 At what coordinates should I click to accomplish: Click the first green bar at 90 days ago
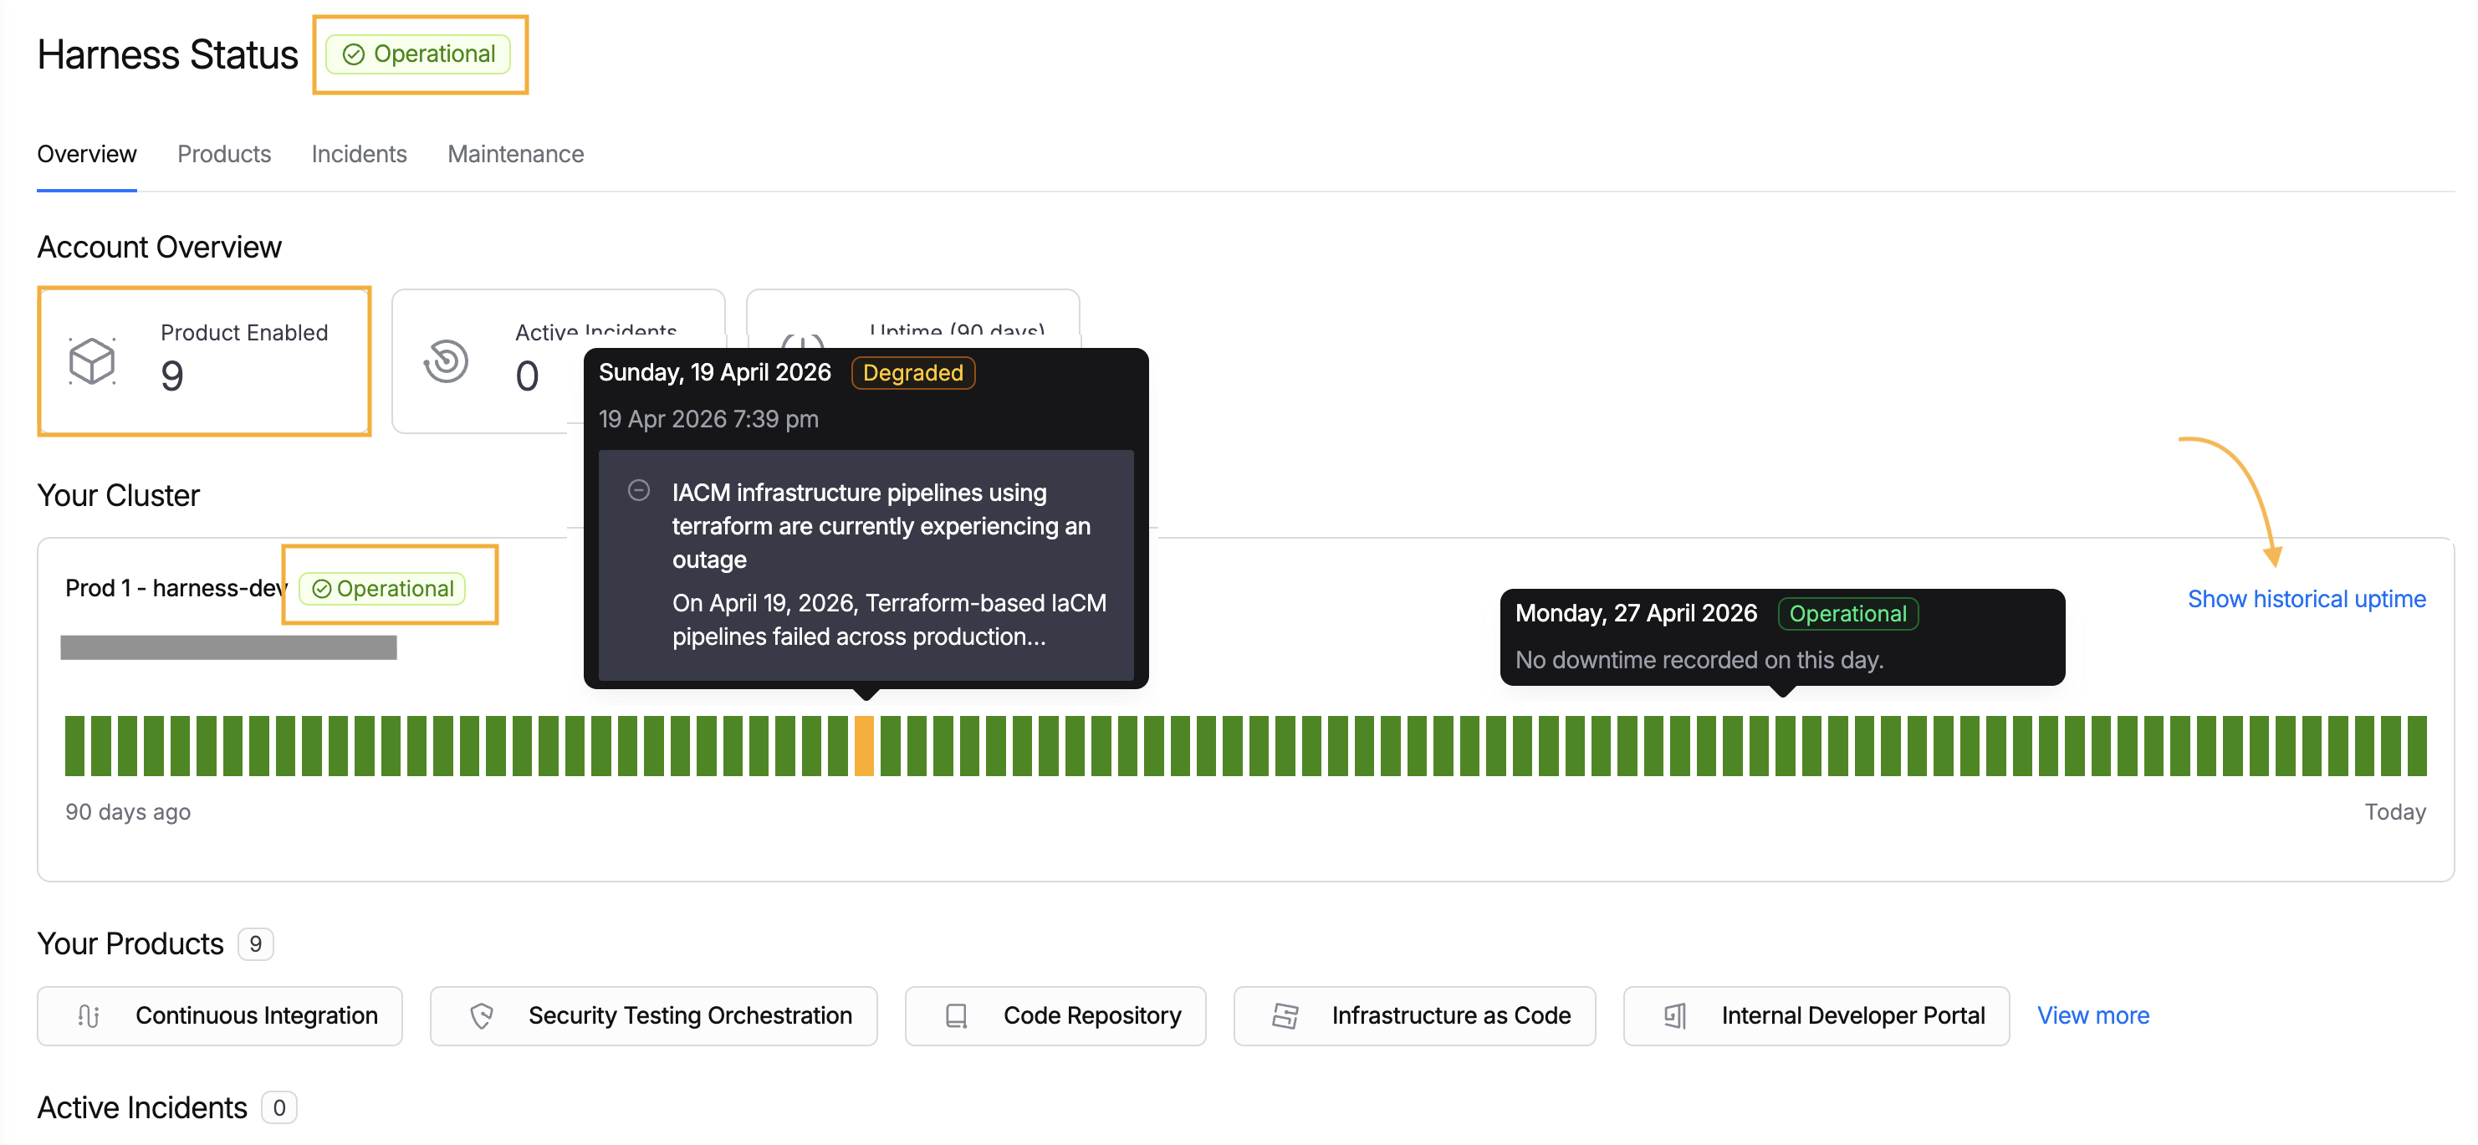(x=75, y=746)
